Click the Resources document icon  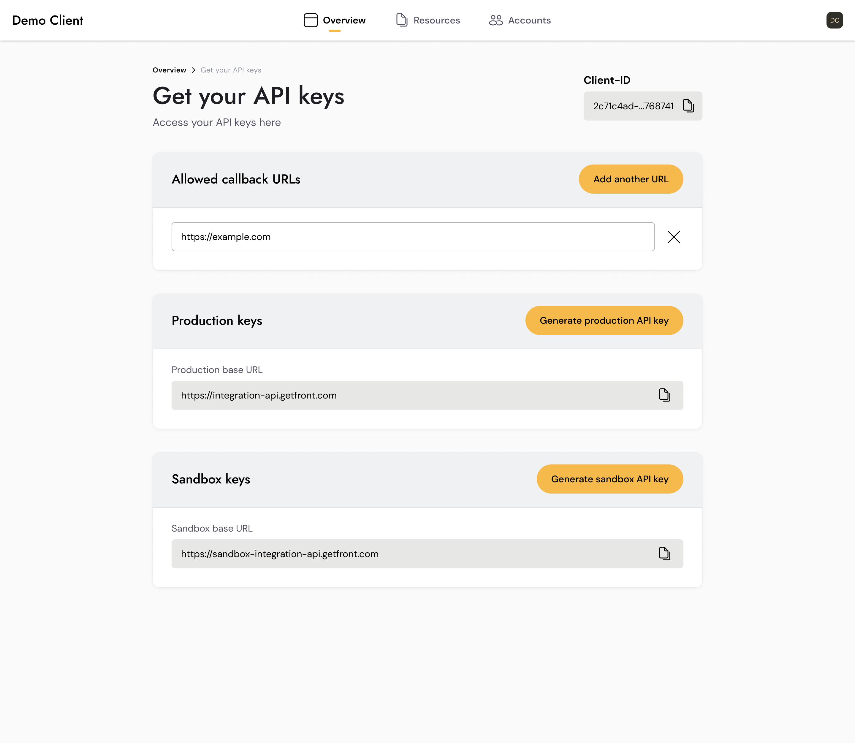(402, 20)
